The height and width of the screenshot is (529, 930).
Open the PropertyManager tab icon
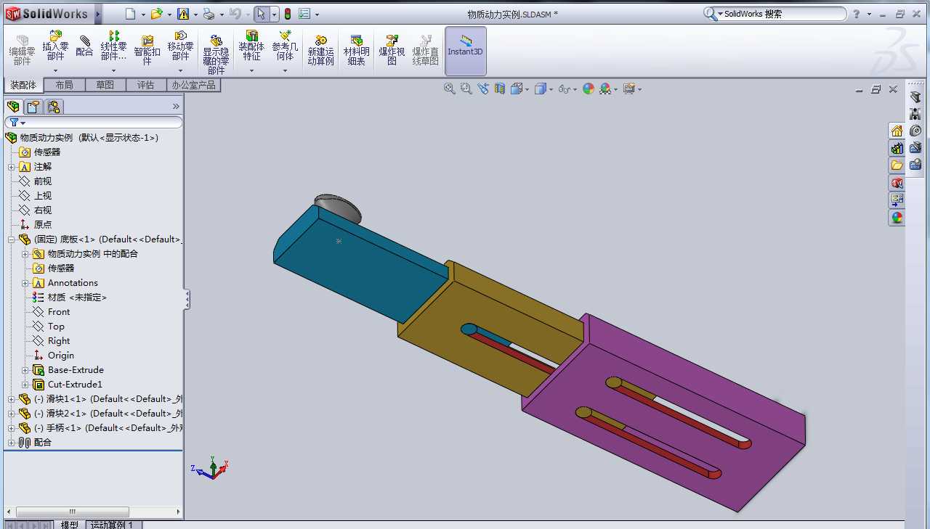click(x=33, y=107)
